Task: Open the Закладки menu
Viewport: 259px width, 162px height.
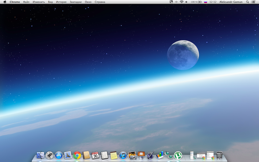Action: pyautogui.click(x=75, y=2)
